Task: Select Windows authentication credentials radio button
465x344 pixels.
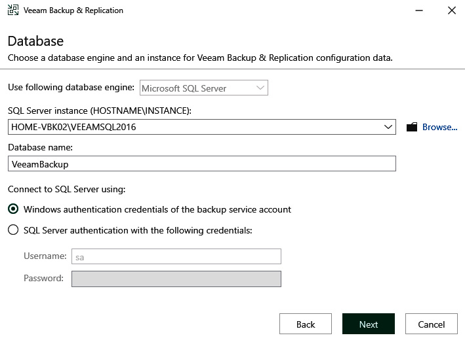Action: [x=13, y=209]
